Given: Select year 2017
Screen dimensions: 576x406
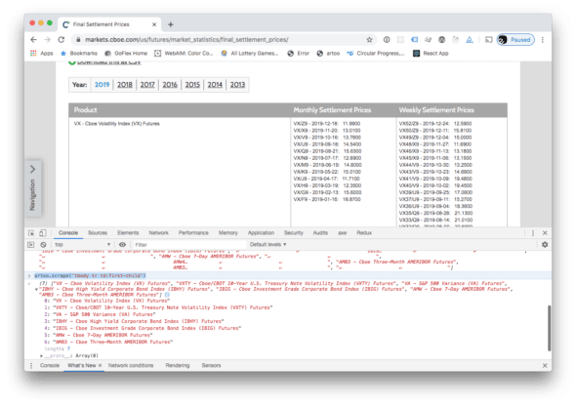Looking at the screenshot, I should pos(147,85).
